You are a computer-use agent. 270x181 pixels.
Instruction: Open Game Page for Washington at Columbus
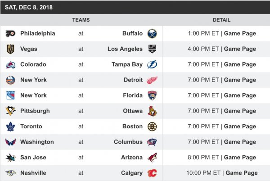tap(240, 142)
